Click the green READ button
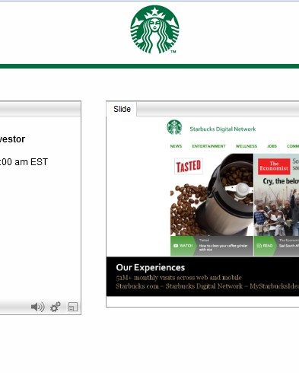 pos(265,246)
